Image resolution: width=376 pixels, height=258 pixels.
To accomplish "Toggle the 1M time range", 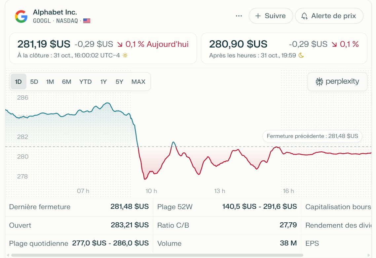I will 50,81.
